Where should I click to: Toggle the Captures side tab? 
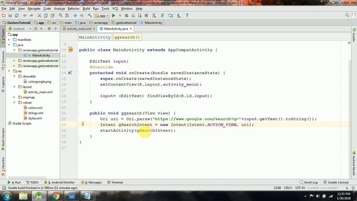pyautogui.click(x=3, y=84)
